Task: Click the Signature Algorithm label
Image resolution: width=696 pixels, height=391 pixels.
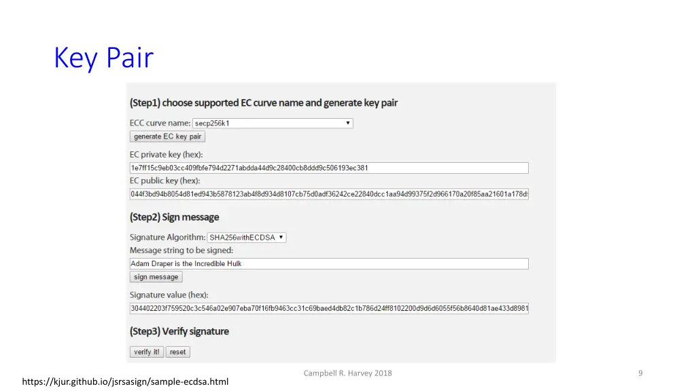Action: tap(167, 238)
